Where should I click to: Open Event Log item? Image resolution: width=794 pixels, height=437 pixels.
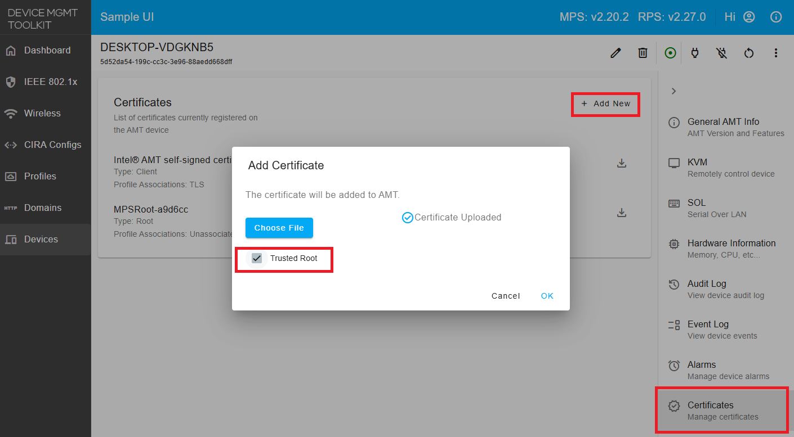(726, 330)
